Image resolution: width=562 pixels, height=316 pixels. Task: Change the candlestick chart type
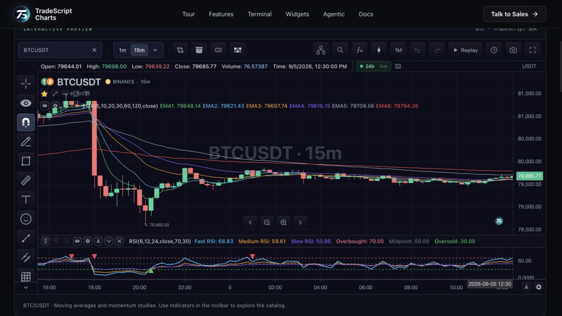click(x=379, y=50)
